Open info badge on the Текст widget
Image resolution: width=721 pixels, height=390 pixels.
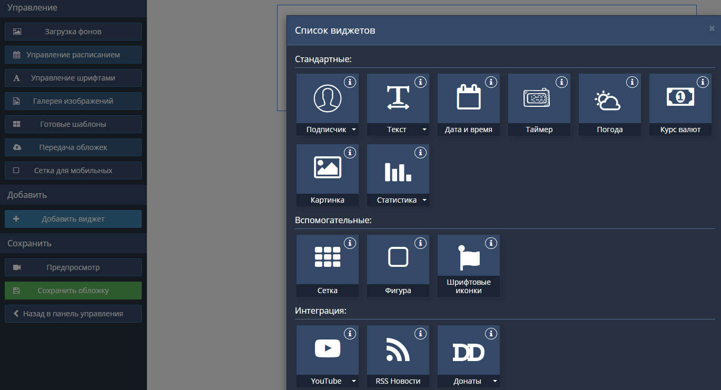click(420, 82)
